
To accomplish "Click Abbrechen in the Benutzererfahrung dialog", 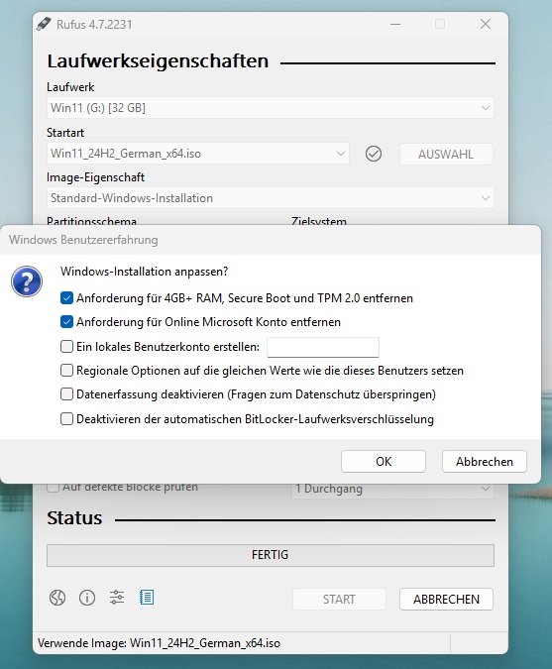I will [x=485, y=462].
